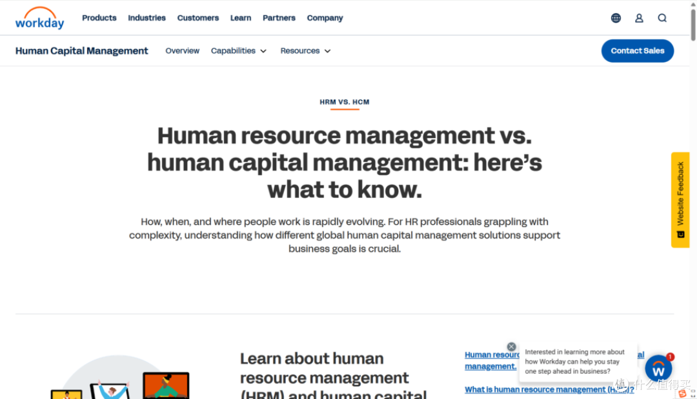
Task: Go to the Overview tab
Action: click(182, 50)
